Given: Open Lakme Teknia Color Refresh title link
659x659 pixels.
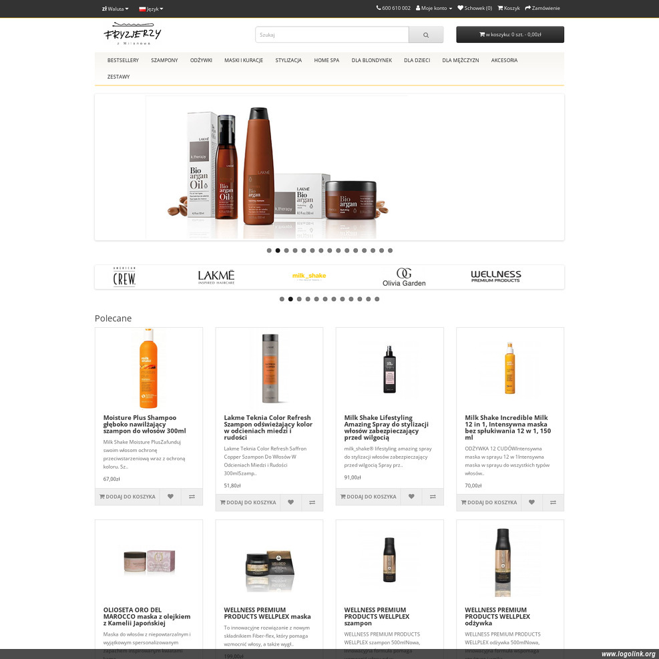Looking at the screenshot, I should [268, 427].
